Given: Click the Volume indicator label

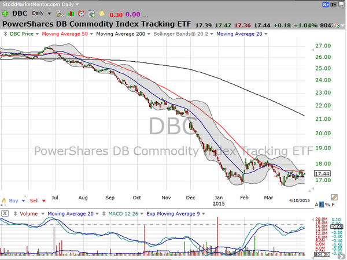Looking at the screenshot, I should tap(29, 214).
